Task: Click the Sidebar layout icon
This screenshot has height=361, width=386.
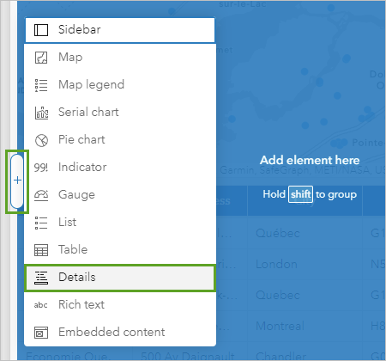Action: click(x=41, y=30)
